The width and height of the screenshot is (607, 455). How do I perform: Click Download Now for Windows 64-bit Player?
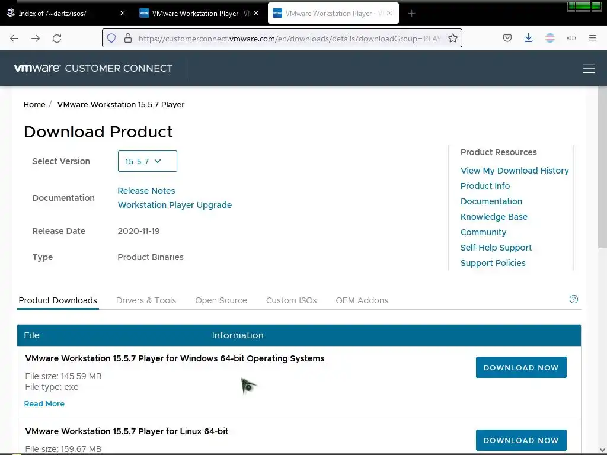521,367
